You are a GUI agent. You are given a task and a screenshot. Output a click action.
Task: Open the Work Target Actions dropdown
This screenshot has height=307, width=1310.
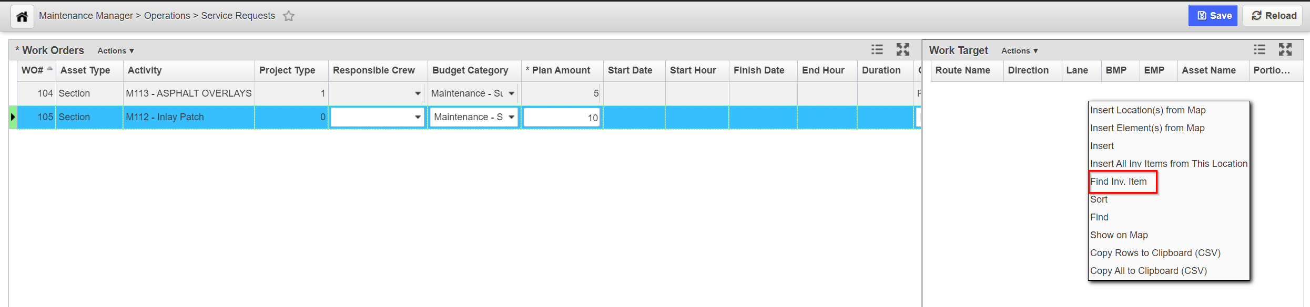tap(1019, 51)
